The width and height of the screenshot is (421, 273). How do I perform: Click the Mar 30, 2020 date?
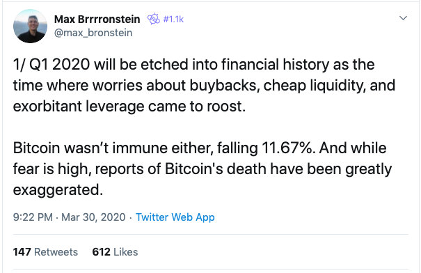tap(93, 217)
